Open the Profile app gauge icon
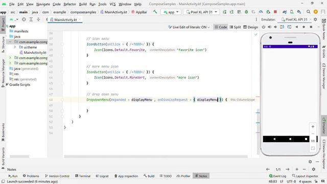 [x=261, y=12]
